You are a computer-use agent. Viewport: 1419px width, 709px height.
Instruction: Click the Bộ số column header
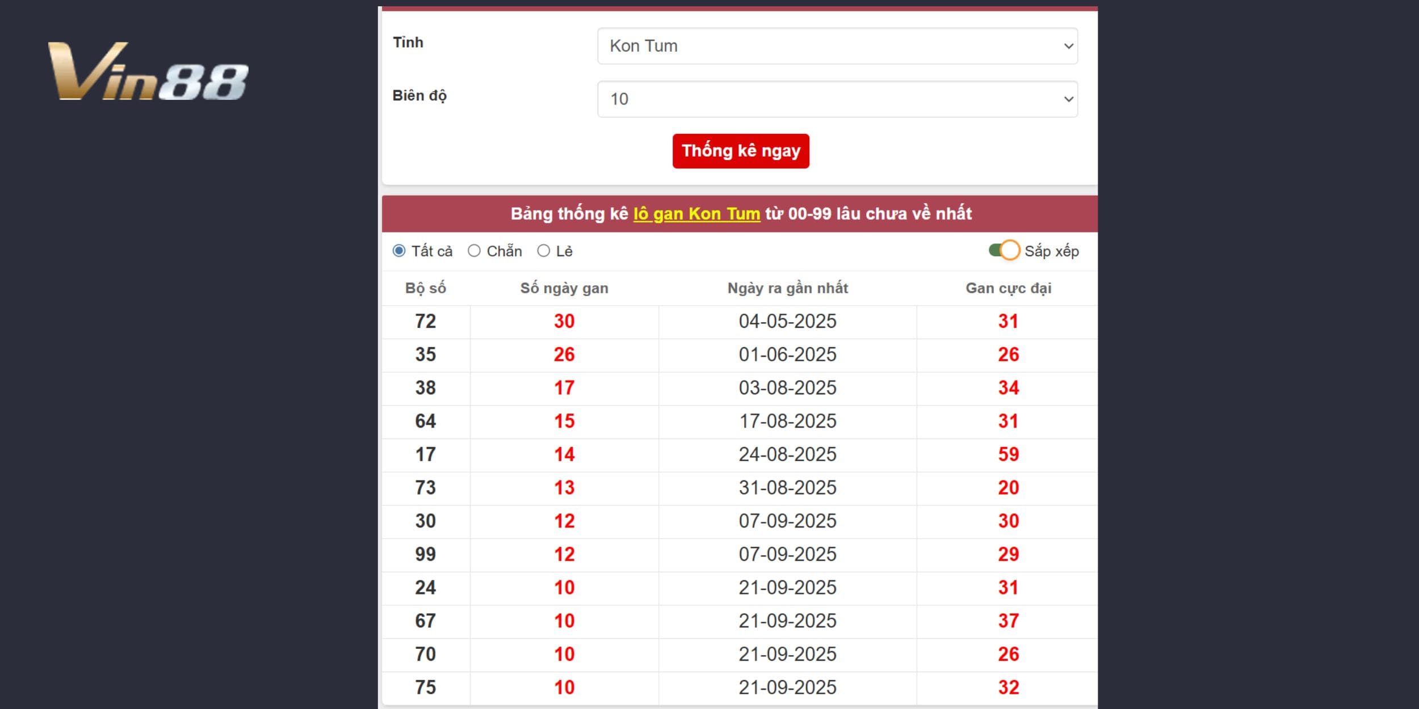[425, 288]
